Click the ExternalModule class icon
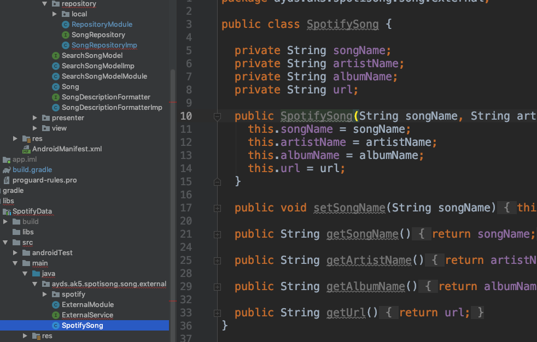537x342 pixels. (x=56, y=305)
